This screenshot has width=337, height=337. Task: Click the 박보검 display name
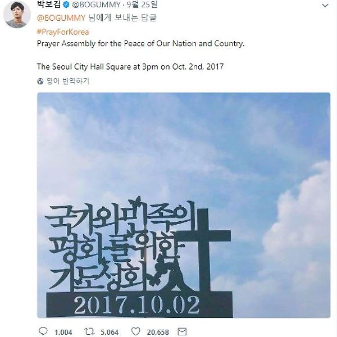[x=49, y=4]
